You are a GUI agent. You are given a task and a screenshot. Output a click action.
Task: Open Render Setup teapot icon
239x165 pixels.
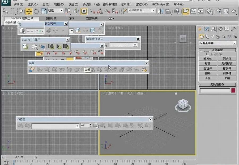pyautogui.click(x=219, y=11)
